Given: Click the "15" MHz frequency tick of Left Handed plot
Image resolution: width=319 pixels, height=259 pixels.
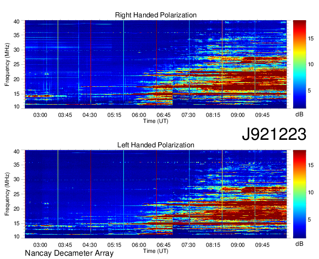Looking at the screenshot, I should point(16,223).
